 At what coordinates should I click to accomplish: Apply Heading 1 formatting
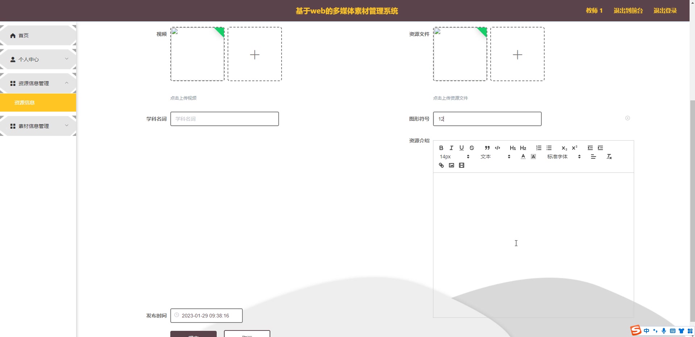(513, 148)
